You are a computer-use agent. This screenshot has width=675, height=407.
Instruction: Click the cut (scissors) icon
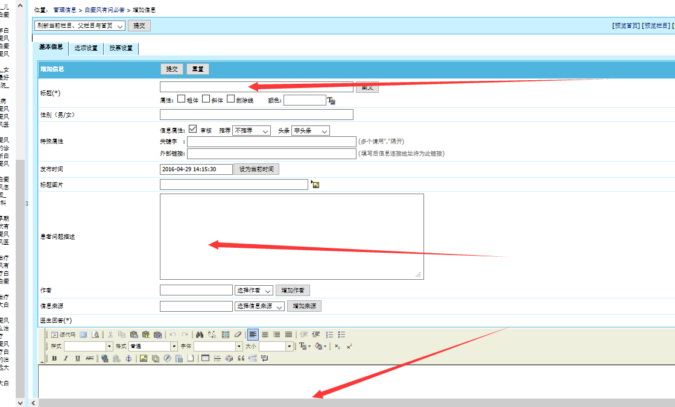pyautogui.click(x=110, y=335)
